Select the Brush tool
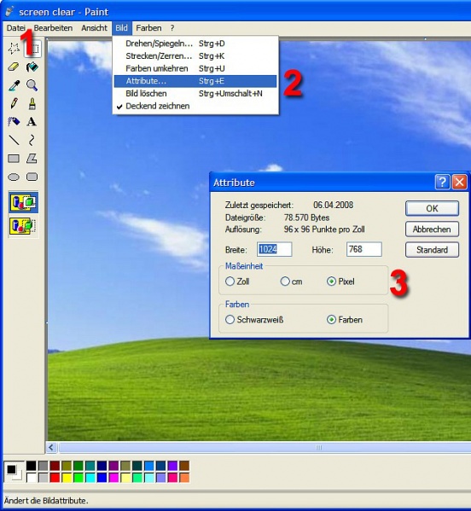This screenshot has height=511, width=471. click(32, 103)
